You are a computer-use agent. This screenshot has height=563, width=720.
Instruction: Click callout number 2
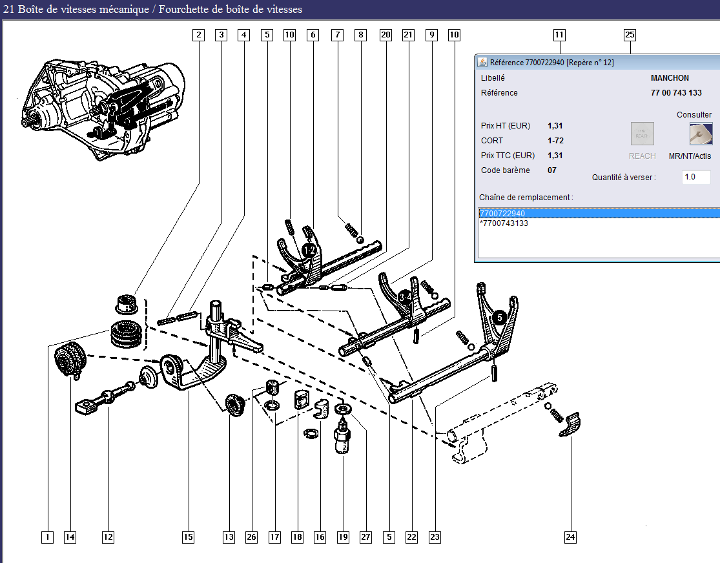point(198,35)
